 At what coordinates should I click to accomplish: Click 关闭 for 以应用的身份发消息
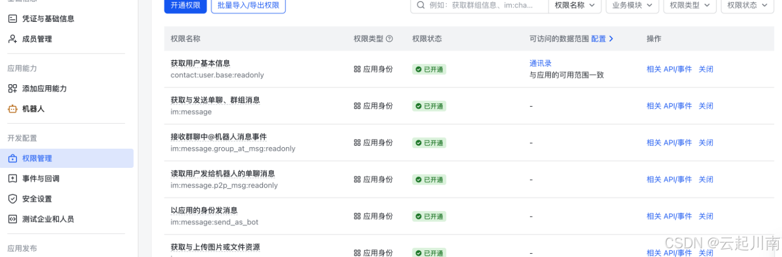tap(706, 217)
